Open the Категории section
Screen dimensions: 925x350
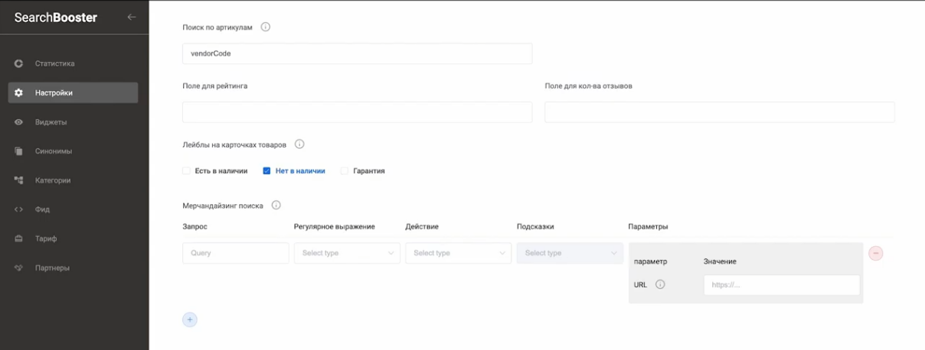click(53, 180)
